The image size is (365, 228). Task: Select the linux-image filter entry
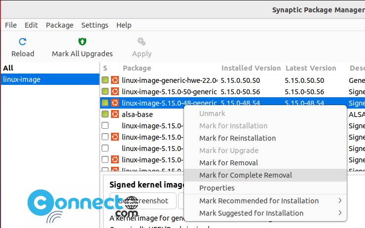[50, 79]
